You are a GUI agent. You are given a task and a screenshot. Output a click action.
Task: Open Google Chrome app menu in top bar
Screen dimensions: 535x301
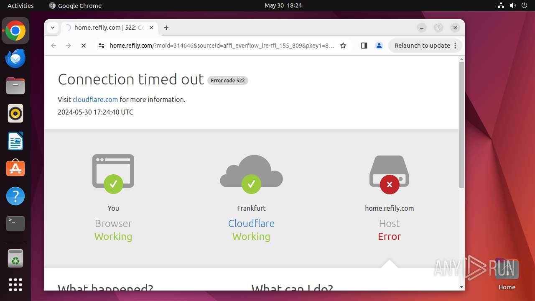pos(75,5)
